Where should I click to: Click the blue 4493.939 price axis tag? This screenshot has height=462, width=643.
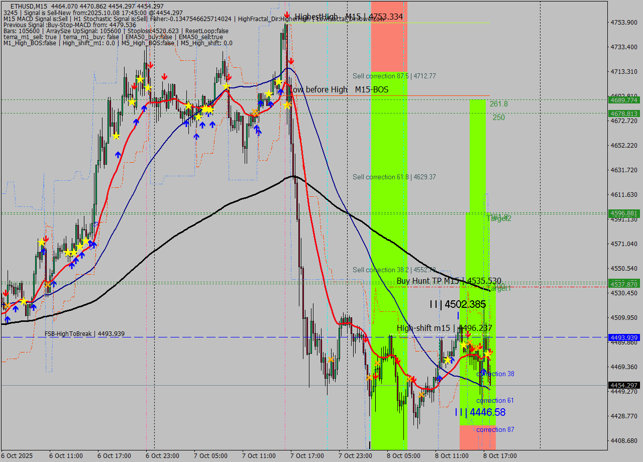pos(623,337)
